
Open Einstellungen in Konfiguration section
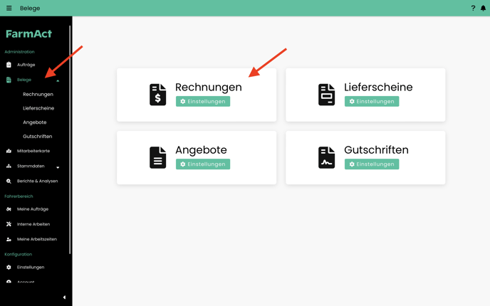point(31,268)
